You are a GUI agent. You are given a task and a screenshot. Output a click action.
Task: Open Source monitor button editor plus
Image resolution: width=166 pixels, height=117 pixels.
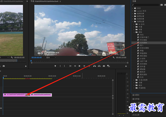pyautogui.click(x=26, y=66)
